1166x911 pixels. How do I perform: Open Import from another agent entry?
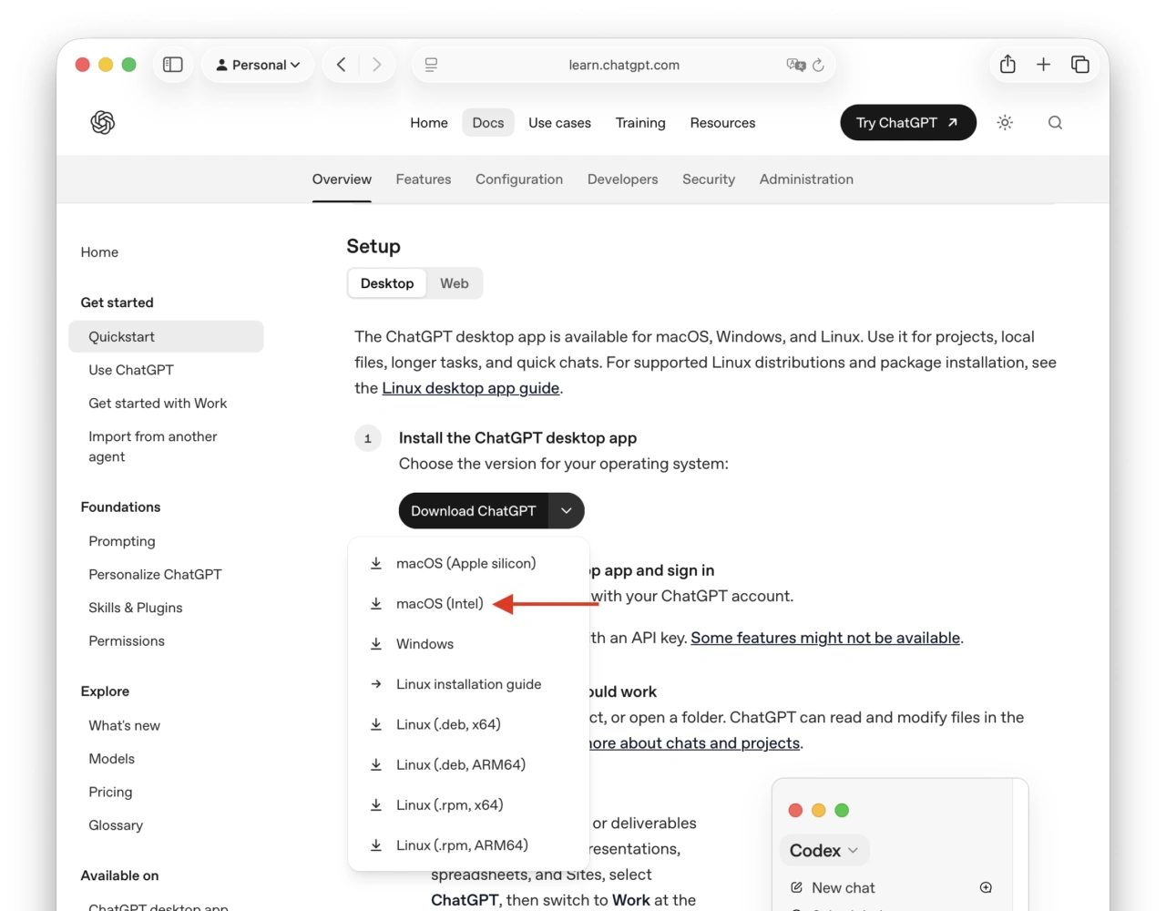pos(153,446)
